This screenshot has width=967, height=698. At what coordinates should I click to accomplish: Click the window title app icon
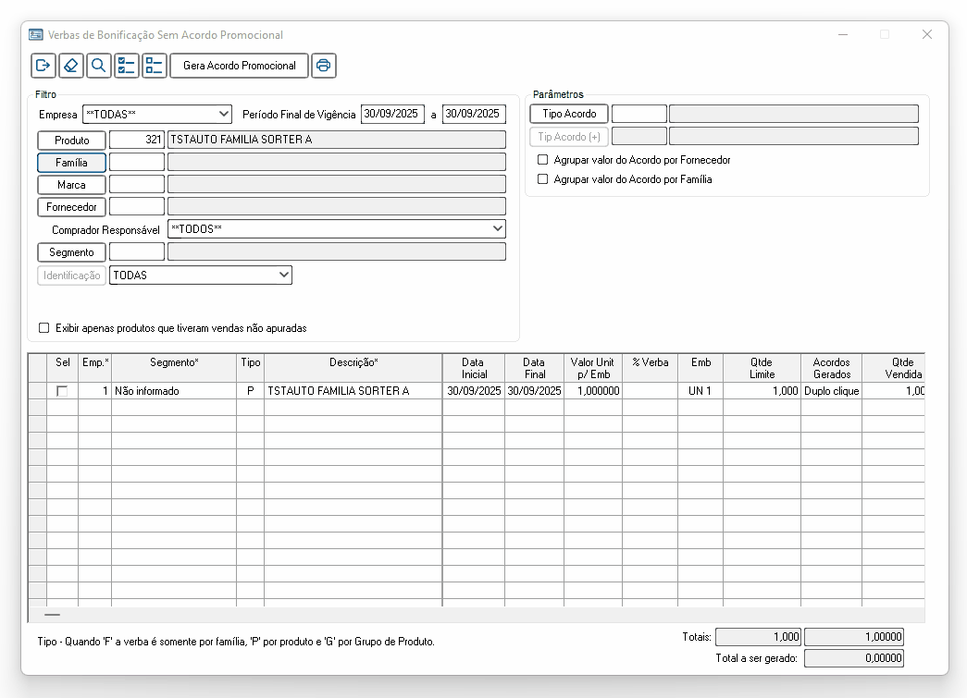pyautogui.click(x=36, y=34)
